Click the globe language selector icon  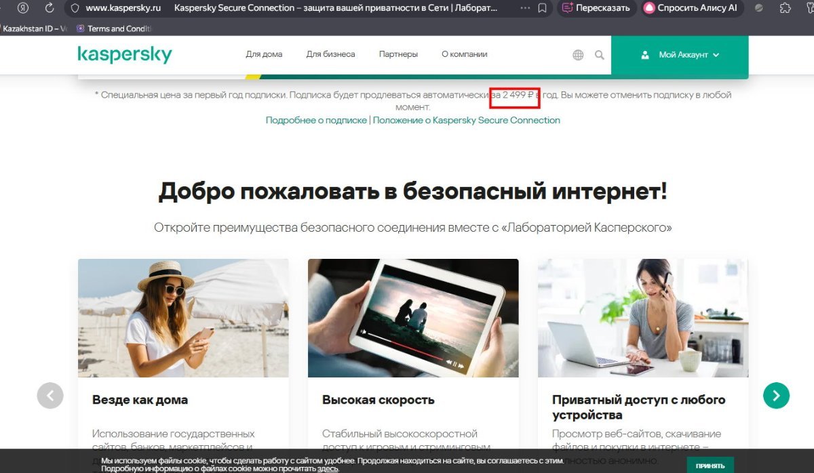578,55
